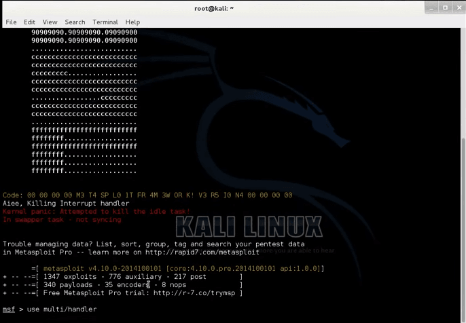This screenshot has height=323, width=466.
Task: Open the Help menu
Action: [132, 22]
